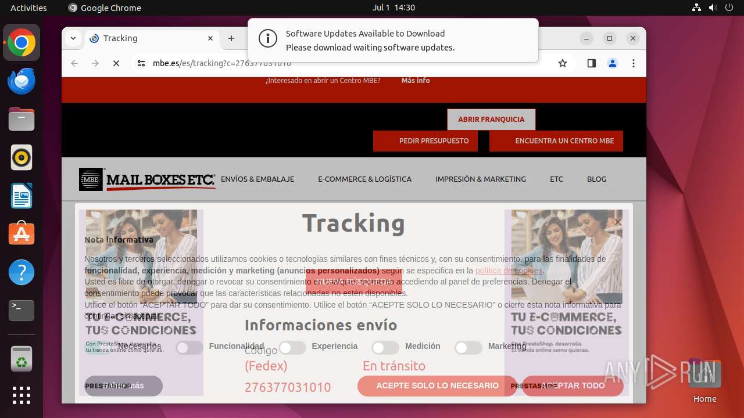Close the cookie notice with the X

618,222
